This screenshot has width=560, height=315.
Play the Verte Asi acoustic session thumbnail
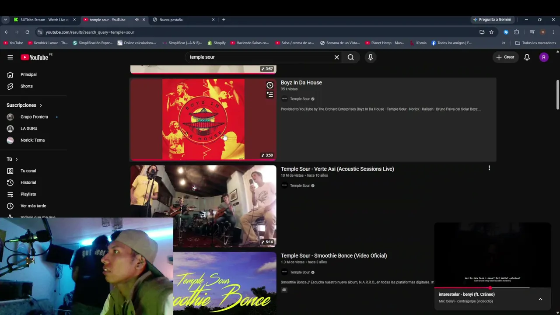pos(203,206)
